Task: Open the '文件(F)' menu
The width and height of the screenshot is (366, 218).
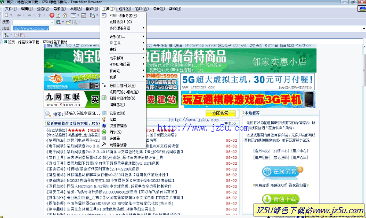Action: tap(11, 9)
